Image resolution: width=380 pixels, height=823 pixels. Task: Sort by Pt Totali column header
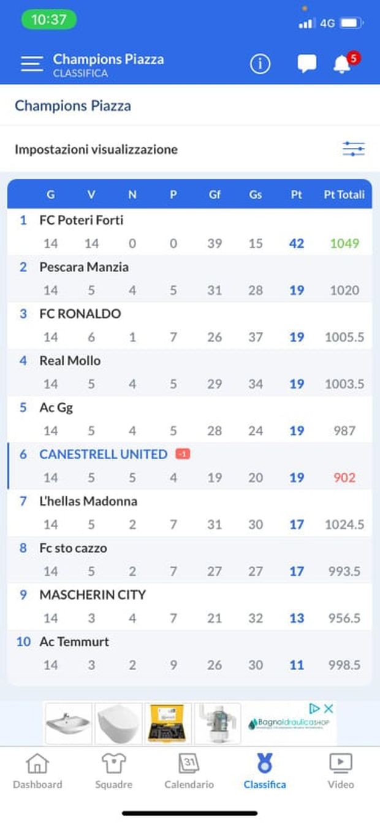[x=344, y=195]
